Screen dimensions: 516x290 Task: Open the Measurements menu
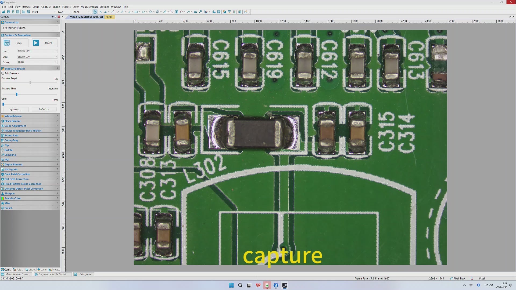pyautogui.click(x=89, y=7)
